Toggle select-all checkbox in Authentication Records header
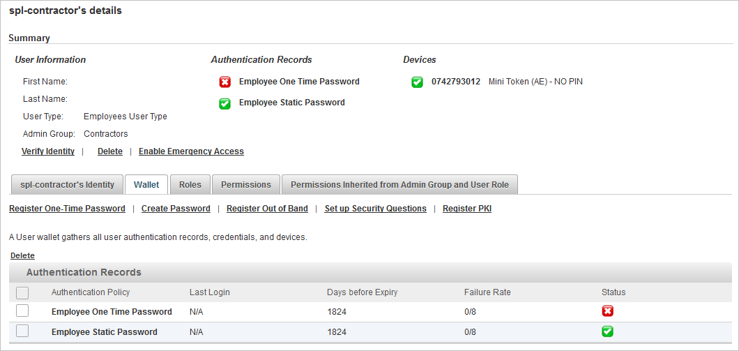The image size is (739, 351). 22,293
